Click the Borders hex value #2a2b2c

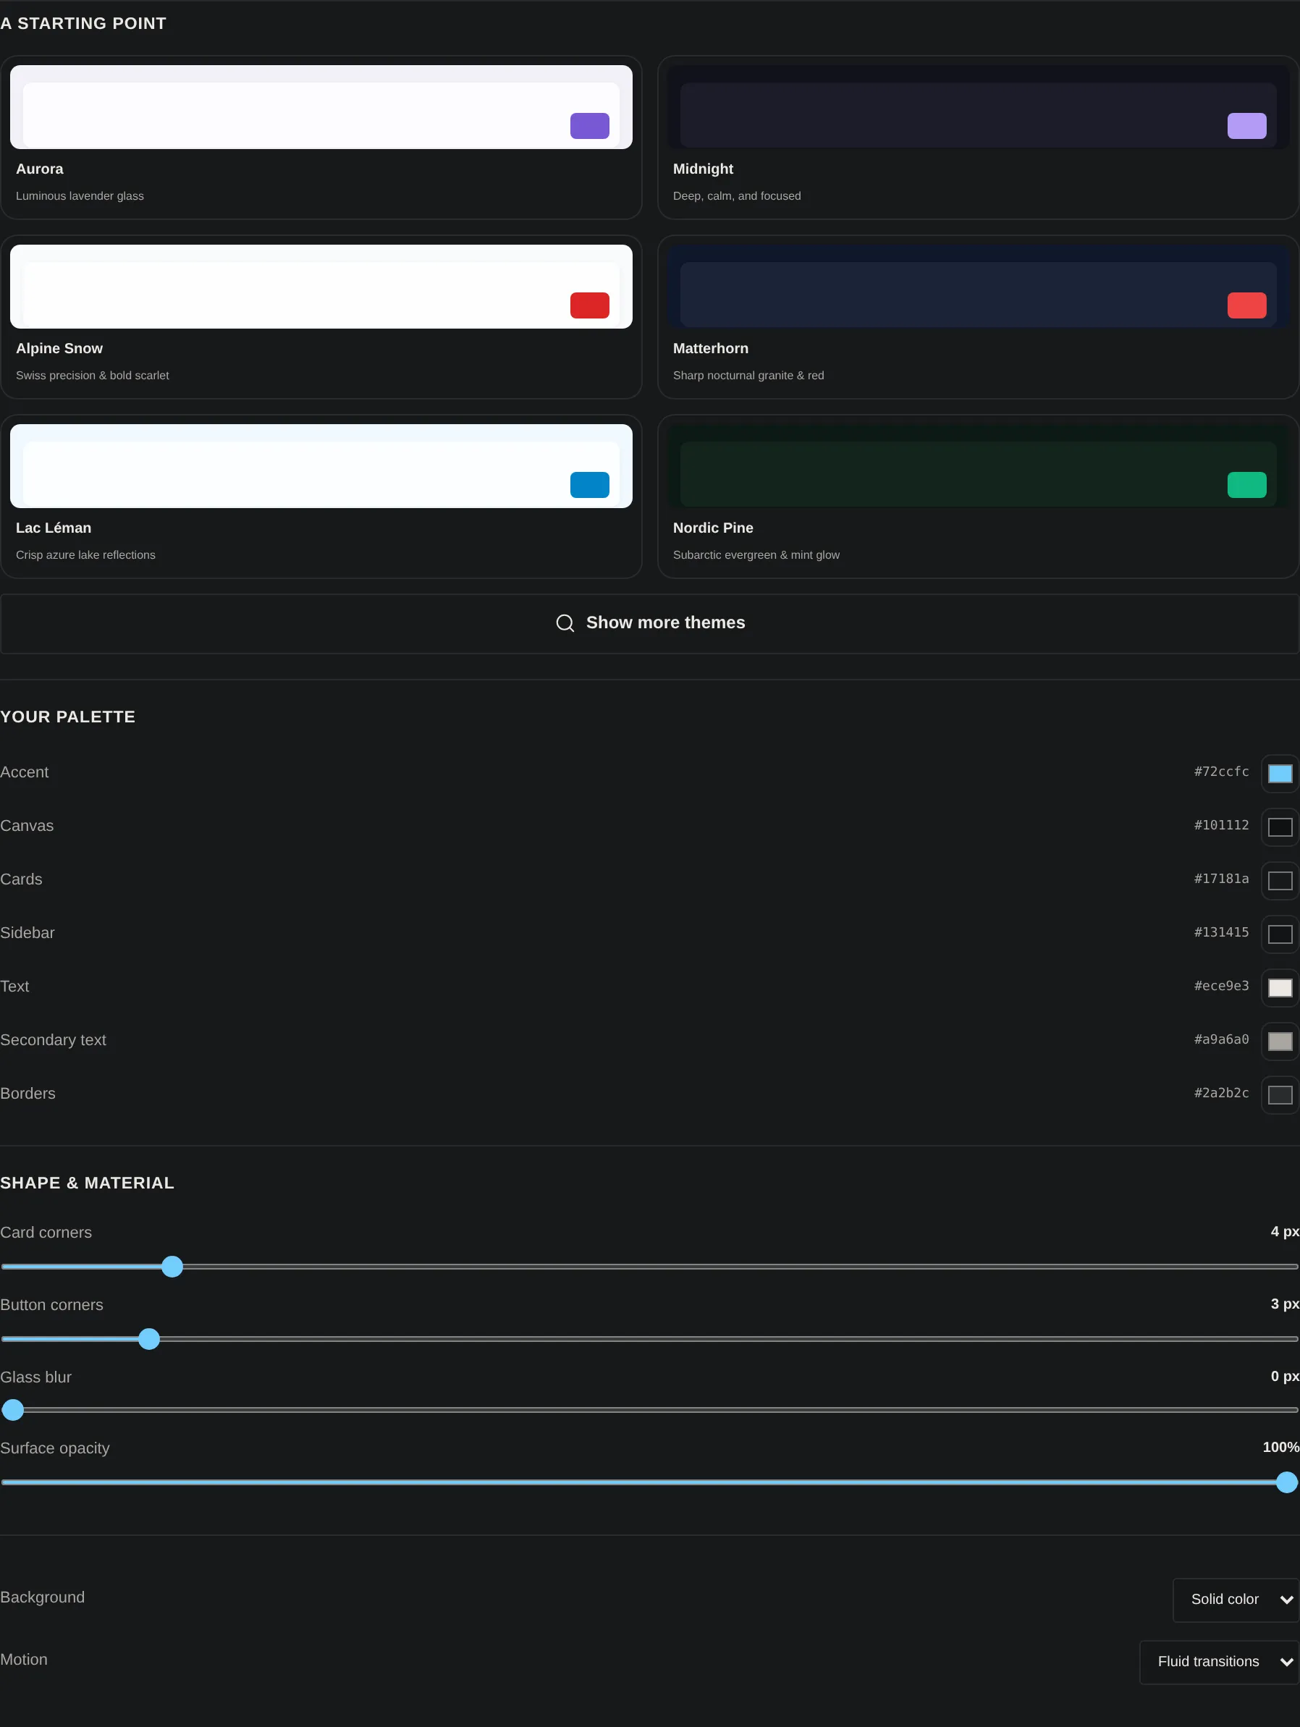pyautogui.click(x=1221, y=1093)
